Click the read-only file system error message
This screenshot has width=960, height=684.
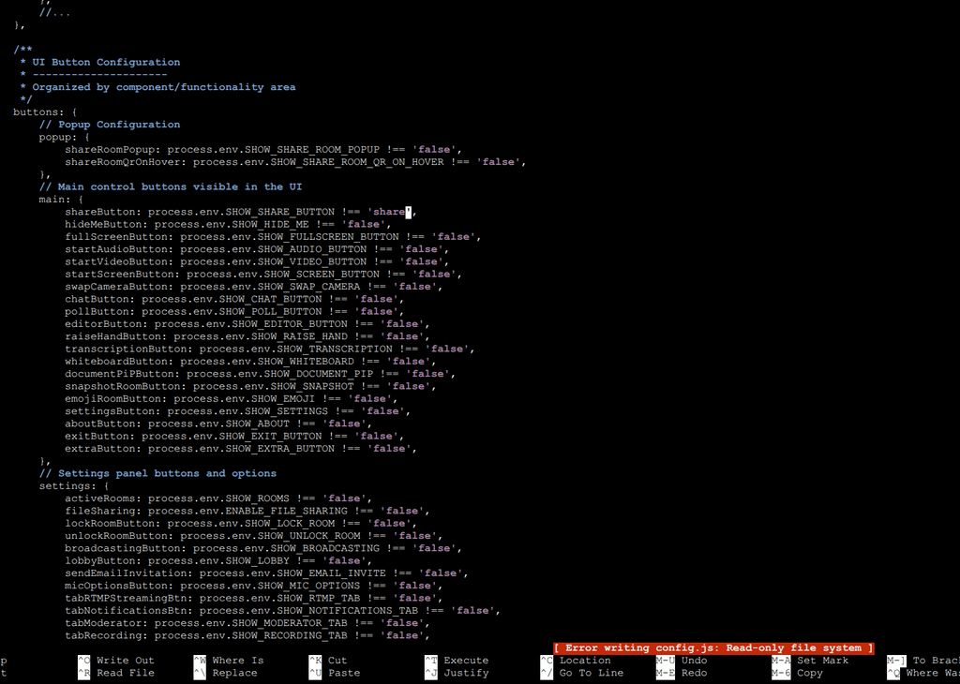[x=713, y=647]
